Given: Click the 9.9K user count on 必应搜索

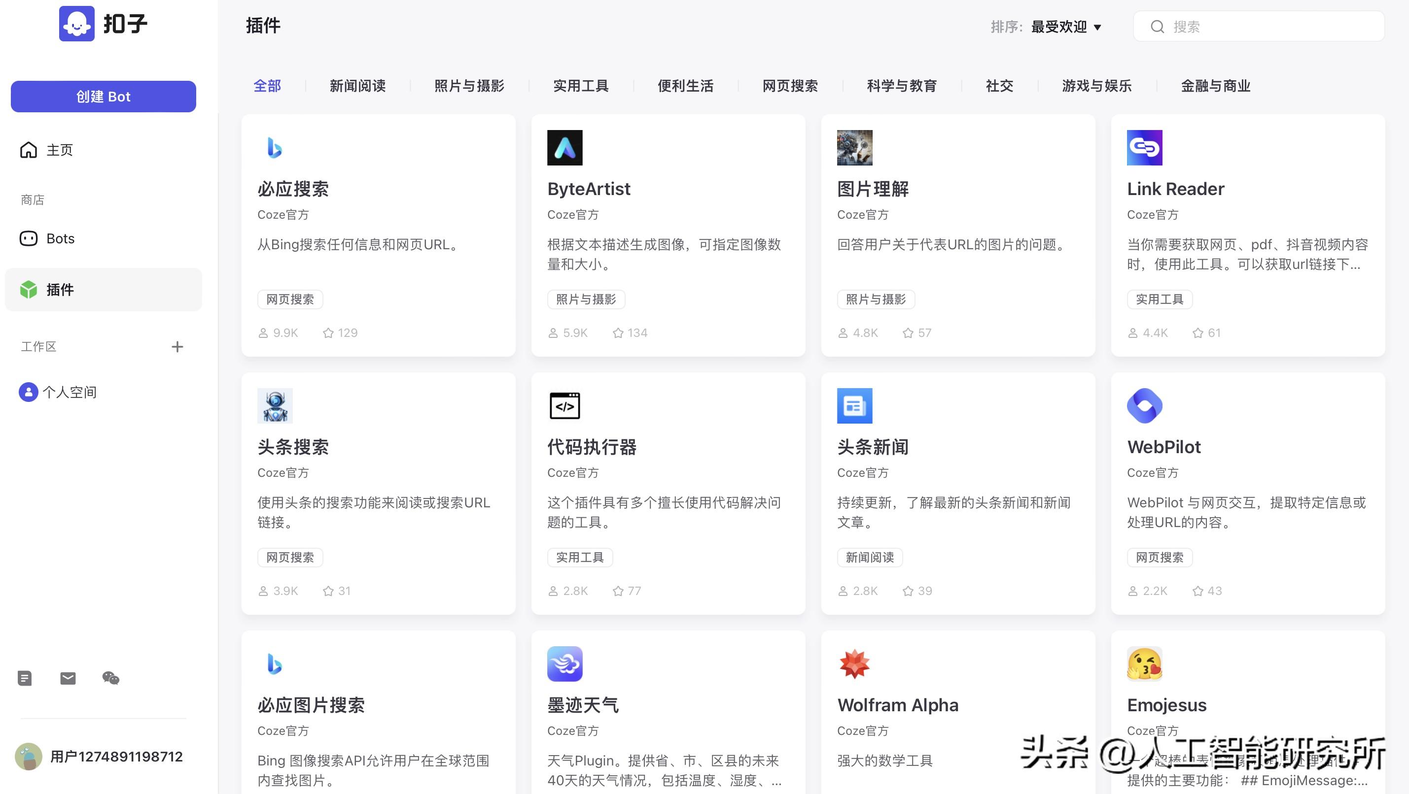Looking at the screenshot, I should 285,333.
